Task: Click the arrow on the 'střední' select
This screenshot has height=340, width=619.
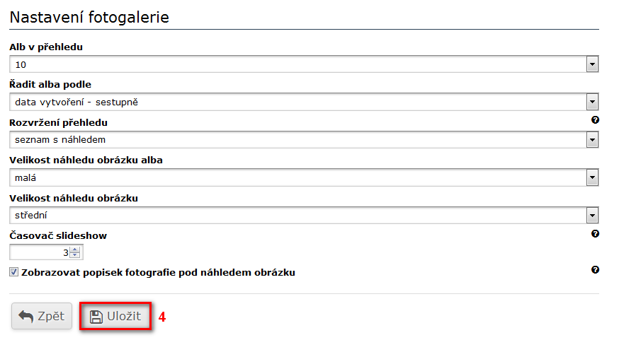Action: tap(592, 215)
